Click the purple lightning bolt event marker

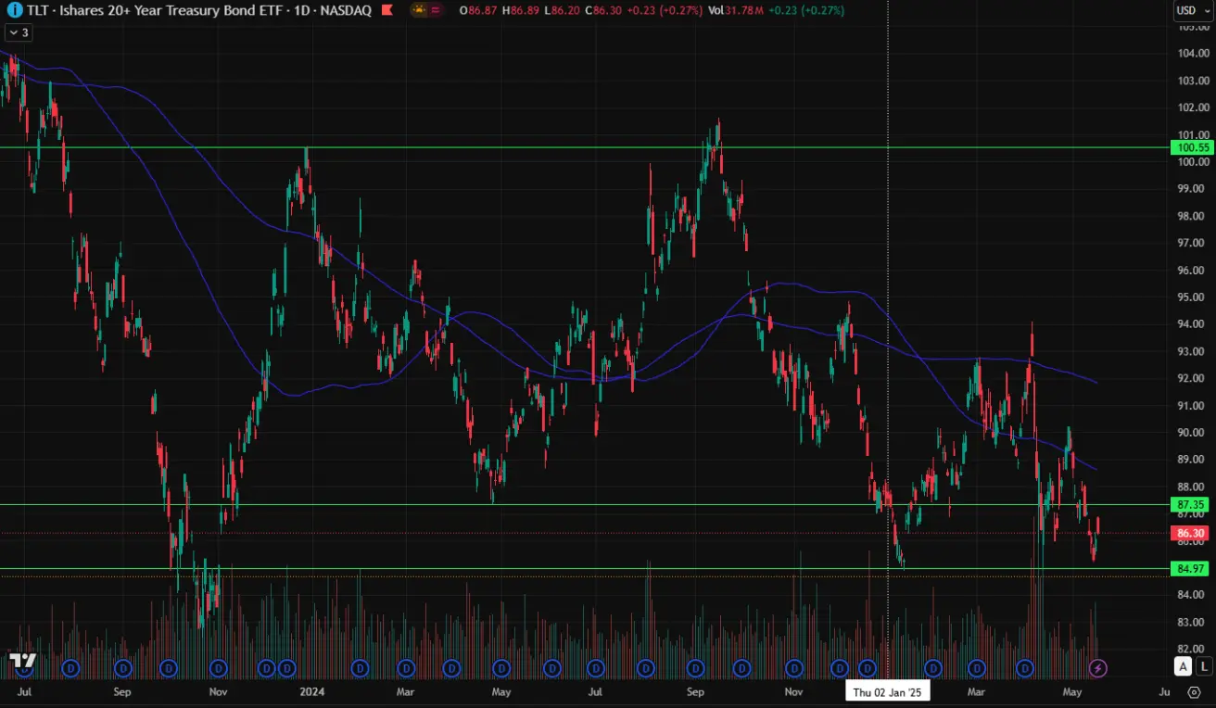[x=1098, y=667]
